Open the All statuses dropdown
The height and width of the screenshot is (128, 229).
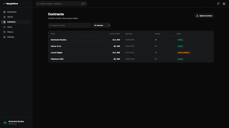click(101, 25)
